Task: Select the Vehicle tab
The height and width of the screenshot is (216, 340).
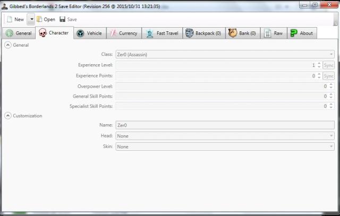Action: click(x=89, y=33)
